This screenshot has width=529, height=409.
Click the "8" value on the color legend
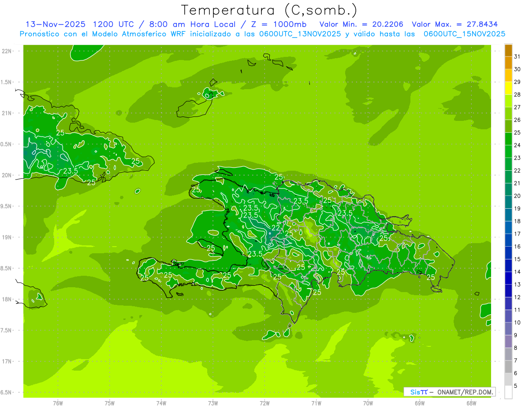(x=516, y=348)
